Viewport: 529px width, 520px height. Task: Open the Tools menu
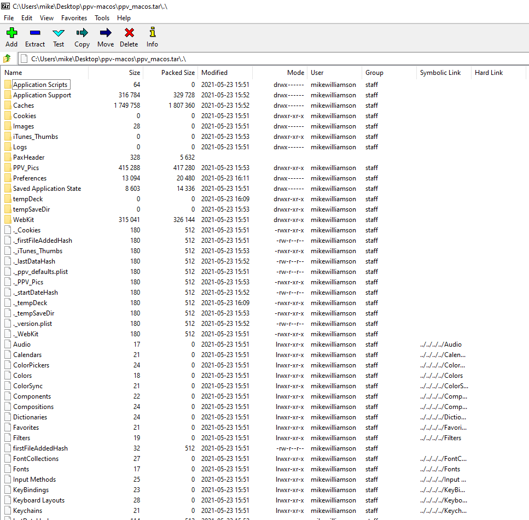[102, 18]
